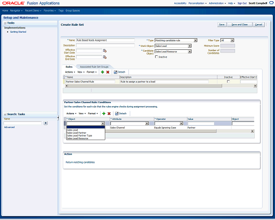Go to Home
The image size is (275, 220).
point(5,10)
